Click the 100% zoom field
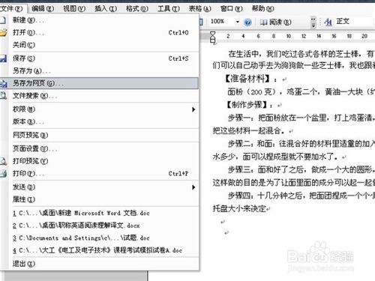Viewport: 375px width, 281px height. (221, 22)
